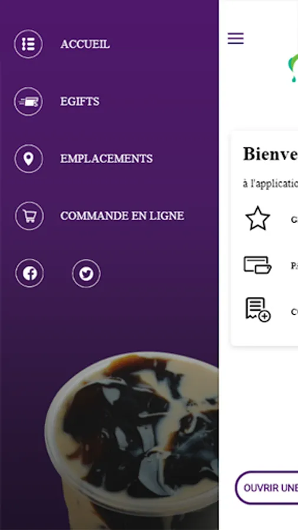Choose COMMANDE EN LIGNE menu entry
The image size is (298, 530).
pyautogui.click(x=122, y=216)
